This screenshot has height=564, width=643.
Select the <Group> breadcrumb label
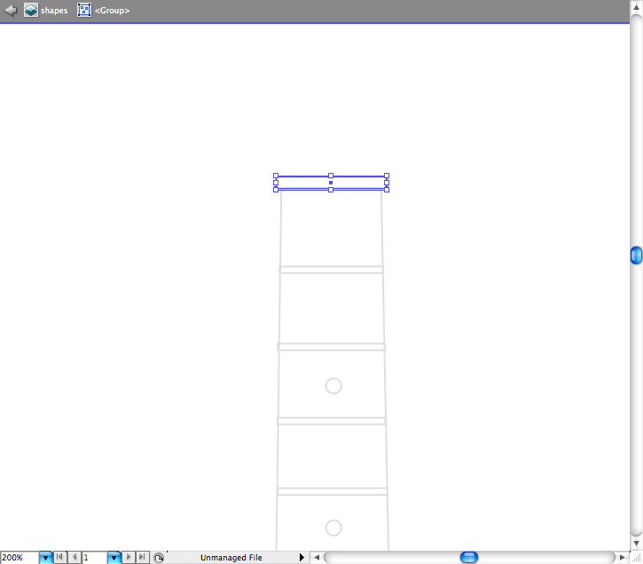112,11
